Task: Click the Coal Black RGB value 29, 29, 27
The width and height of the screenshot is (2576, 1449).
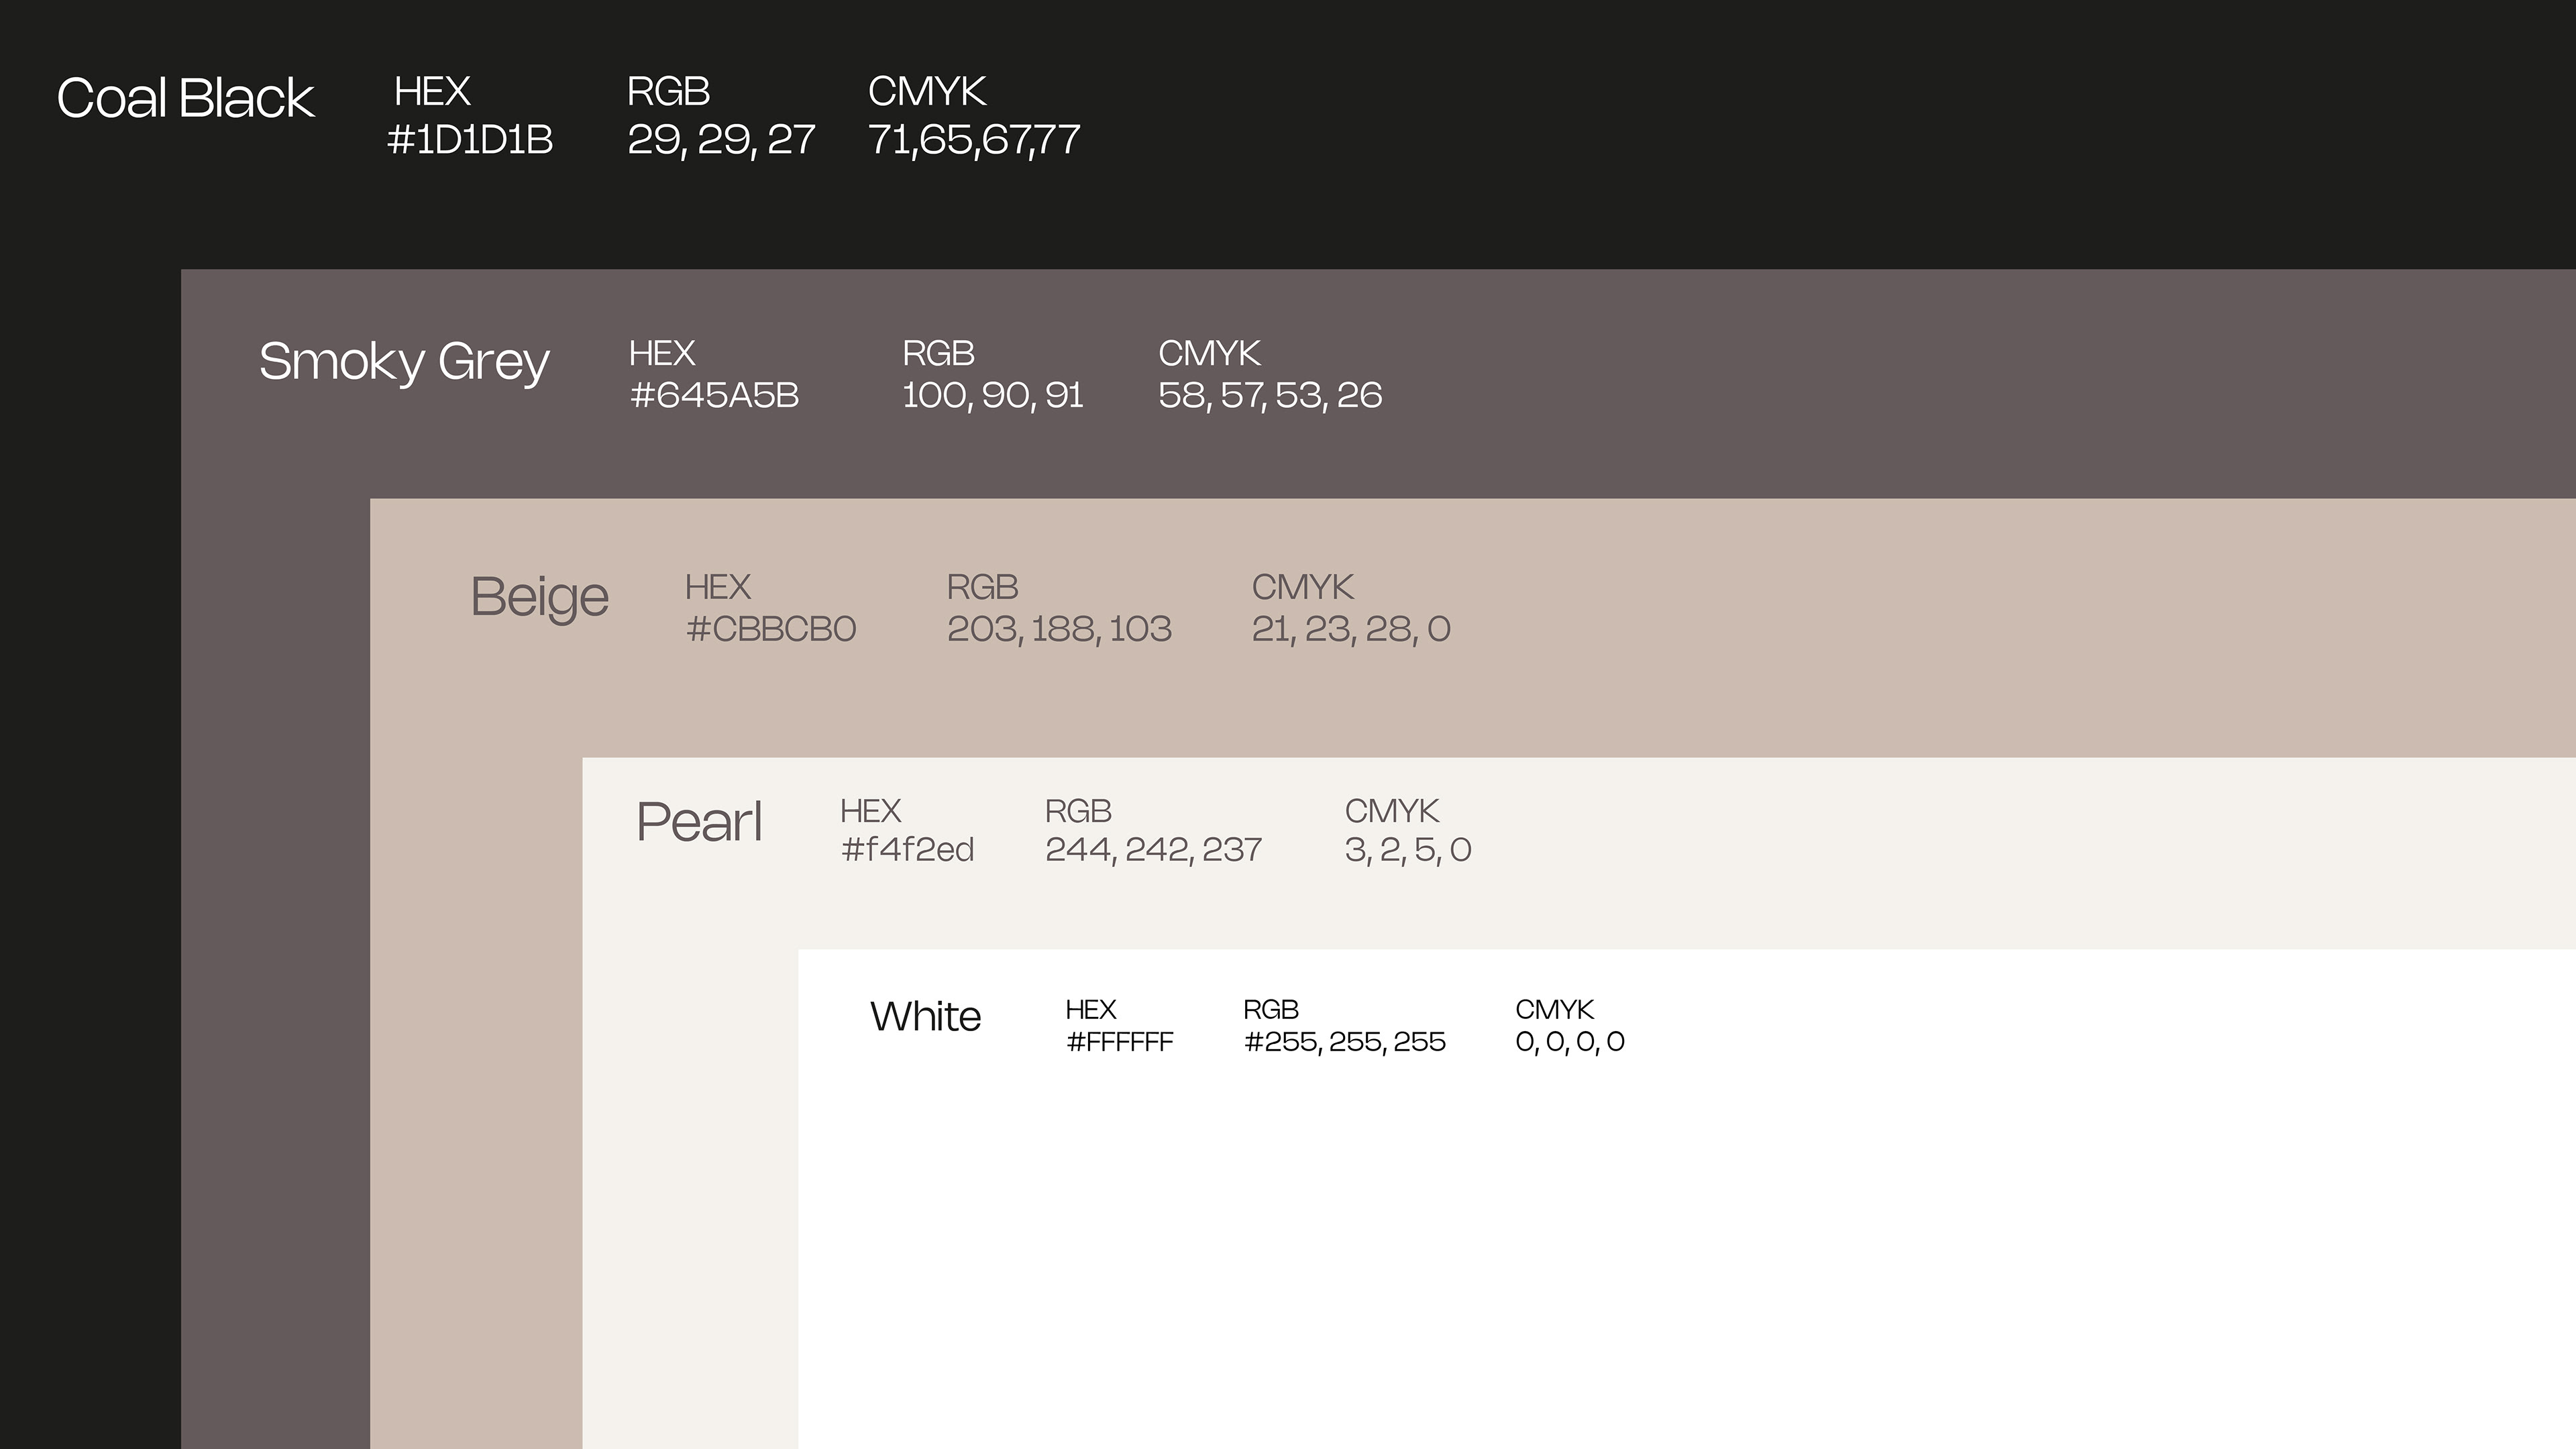Action: point(721,140)
